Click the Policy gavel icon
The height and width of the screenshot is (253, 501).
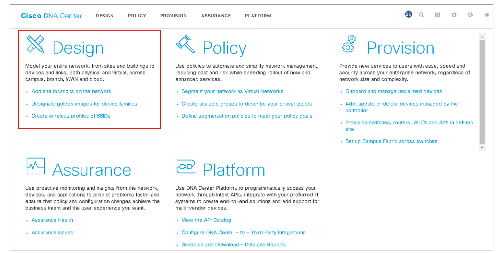(x=186, y=44)
